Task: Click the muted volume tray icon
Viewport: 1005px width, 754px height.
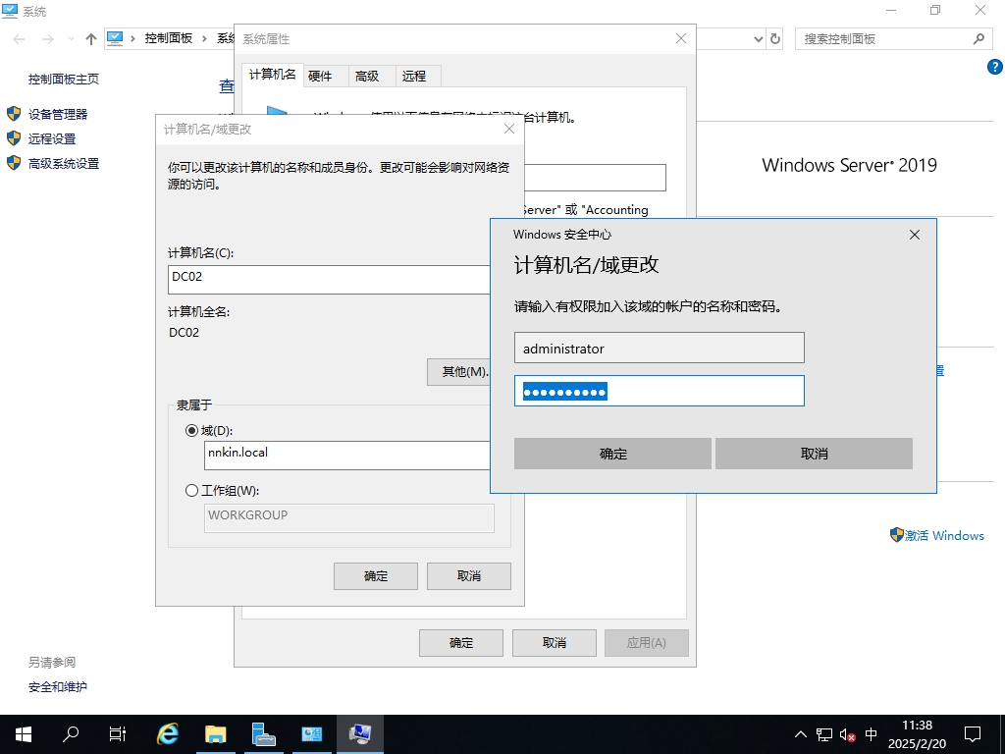Action: tap(848, 734)
